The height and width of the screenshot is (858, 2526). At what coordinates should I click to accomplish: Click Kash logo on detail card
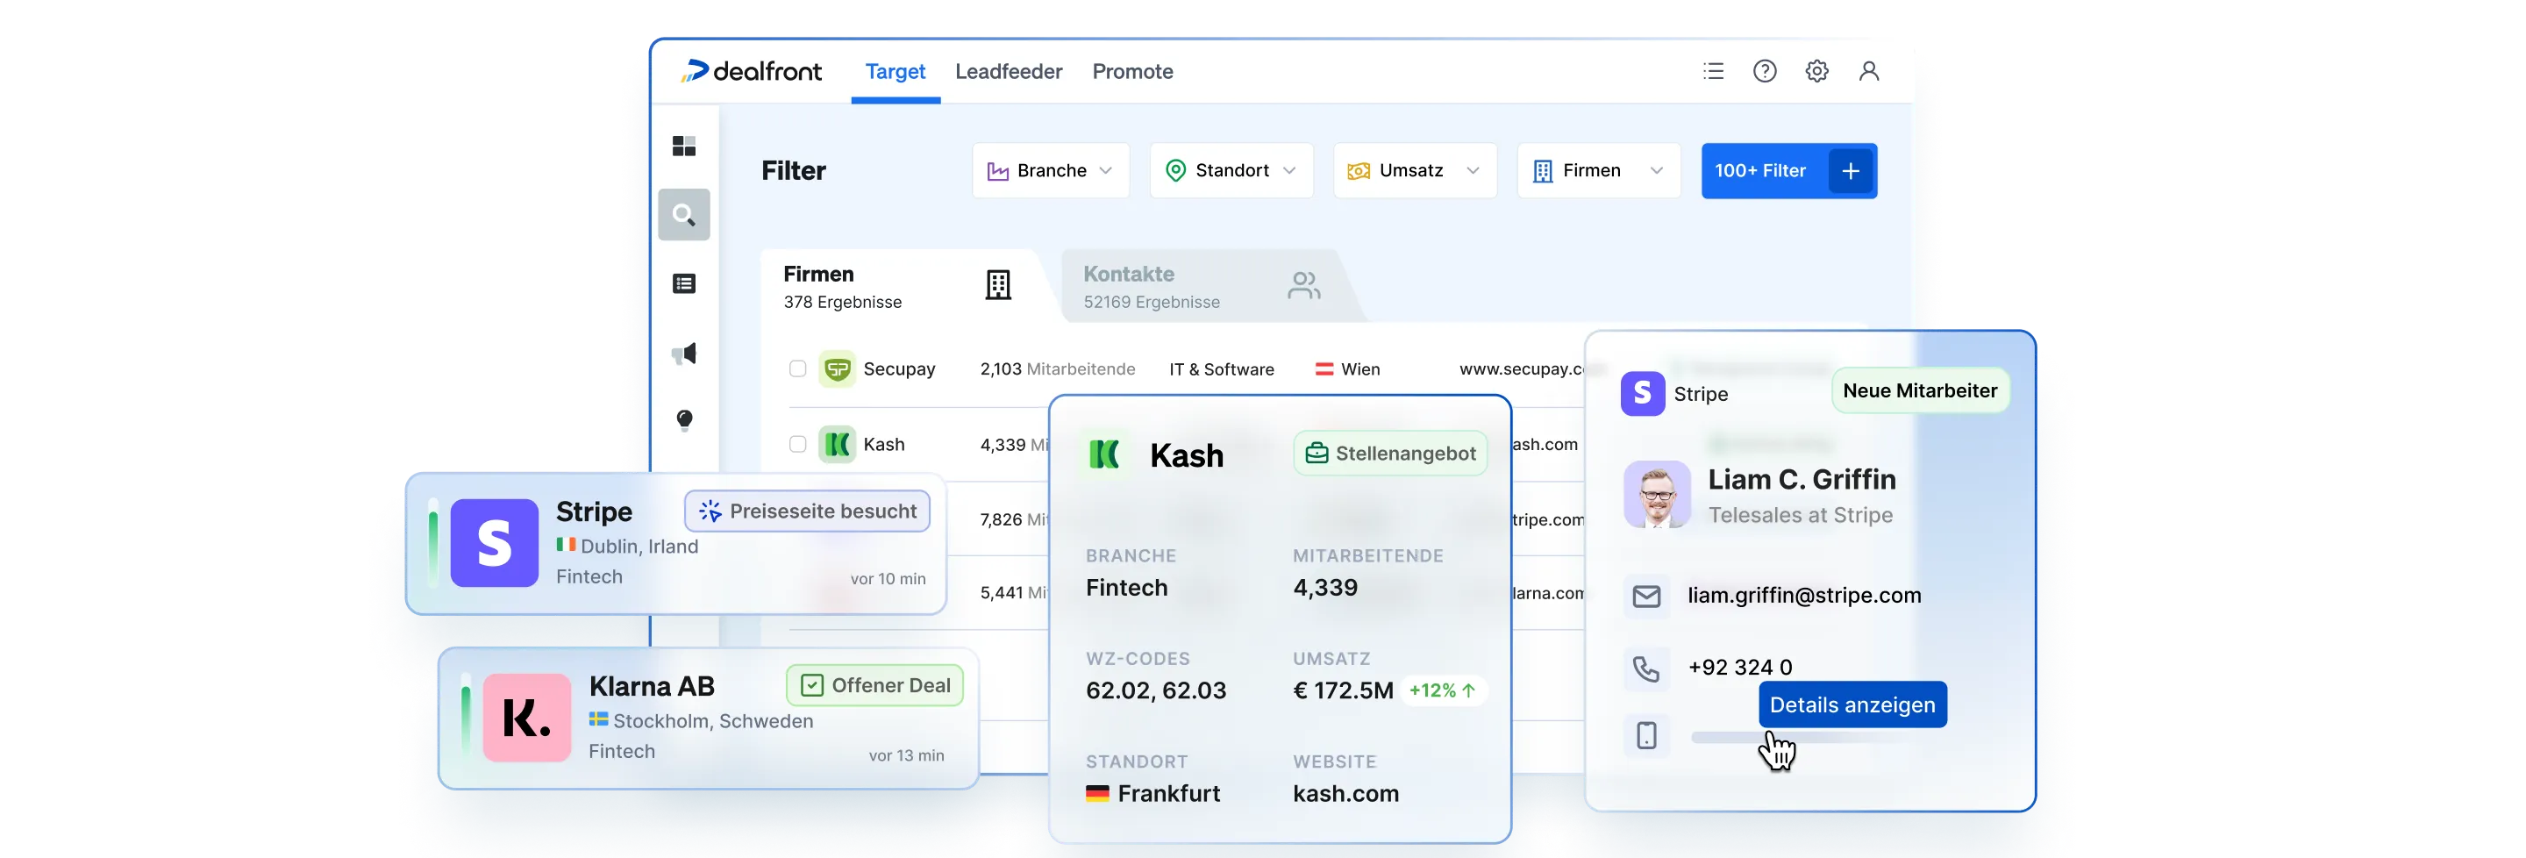(1105, 454)
